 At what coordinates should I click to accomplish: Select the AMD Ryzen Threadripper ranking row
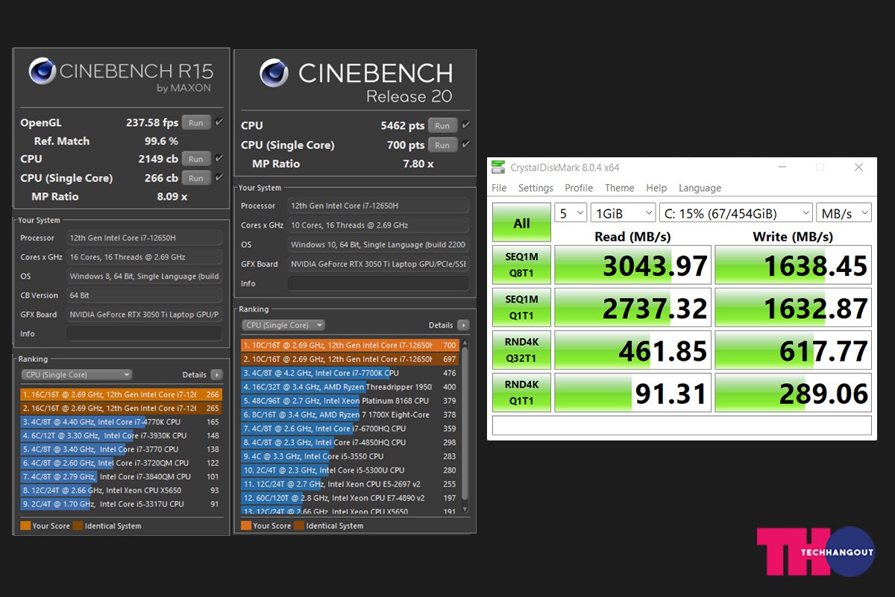pyautogui.click(x=350, y=387)
